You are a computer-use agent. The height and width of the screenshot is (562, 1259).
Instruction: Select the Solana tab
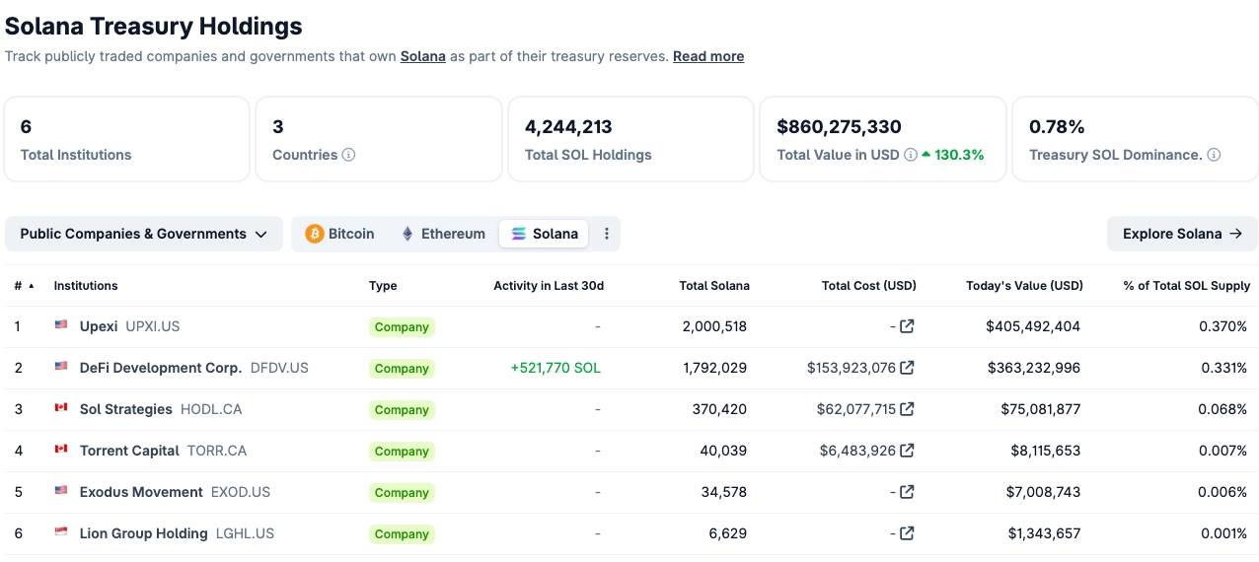pyautogui.click(x=545, y=234)
